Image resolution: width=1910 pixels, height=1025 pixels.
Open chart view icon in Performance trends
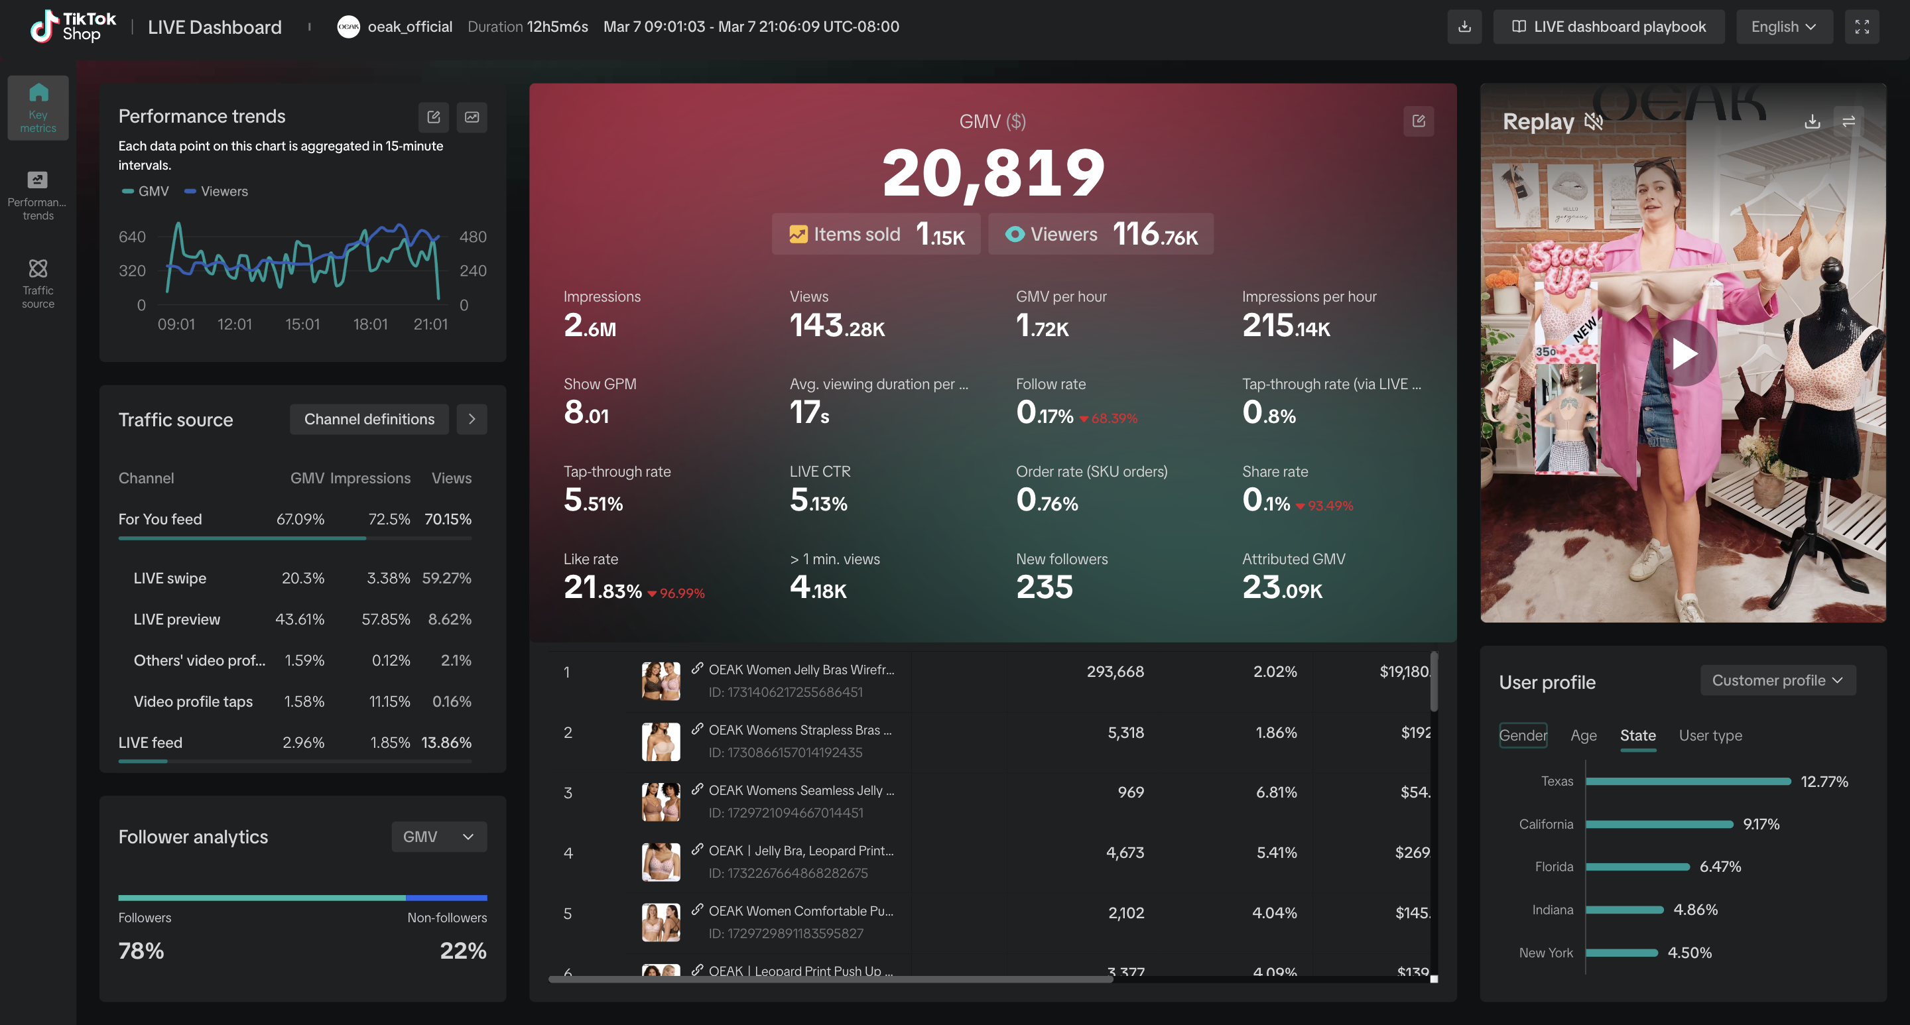pos(472,117)
